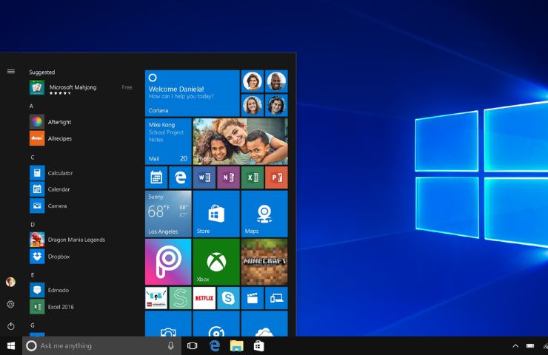Open the Photos live tile
Viewport: 548px width, 355px height.
(x=240, y=141)
